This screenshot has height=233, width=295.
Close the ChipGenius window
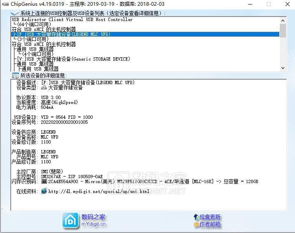288,4
